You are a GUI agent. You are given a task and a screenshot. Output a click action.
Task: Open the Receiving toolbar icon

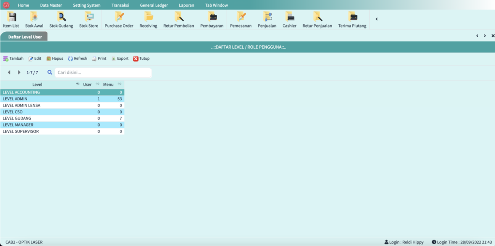coord(148,20)
